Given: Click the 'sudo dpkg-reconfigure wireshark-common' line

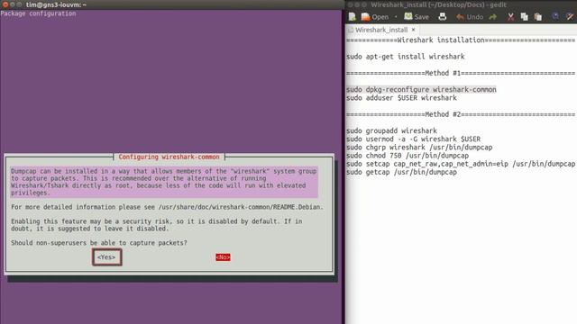Looking at the screenshot, I should click(421, 90).
